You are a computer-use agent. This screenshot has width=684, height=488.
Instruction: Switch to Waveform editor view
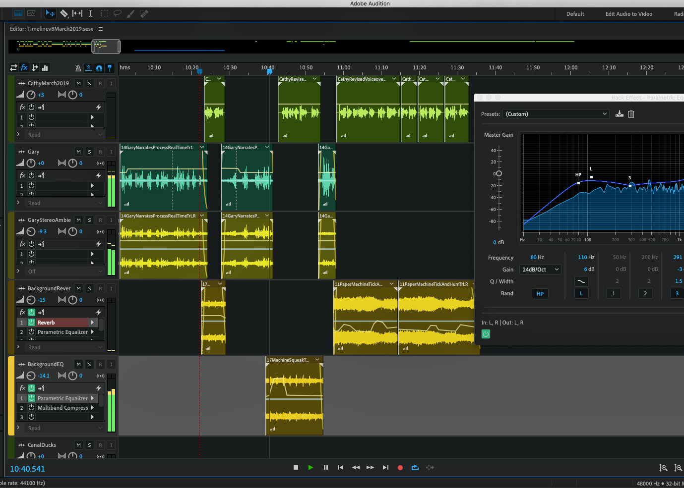18,13
